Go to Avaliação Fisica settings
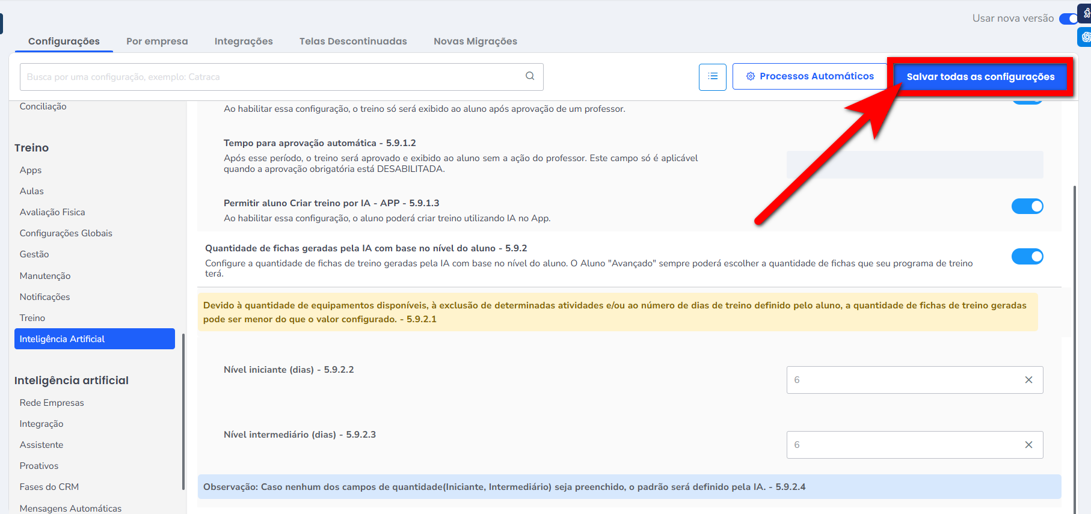 [52, 212]
